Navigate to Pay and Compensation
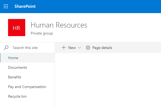The width and height of the screenshot is (161, 107). click(27, 87)
